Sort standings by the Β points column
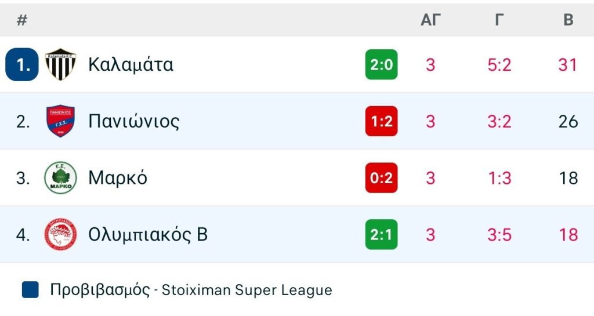The image size is (594, 316). click(568, 20)
